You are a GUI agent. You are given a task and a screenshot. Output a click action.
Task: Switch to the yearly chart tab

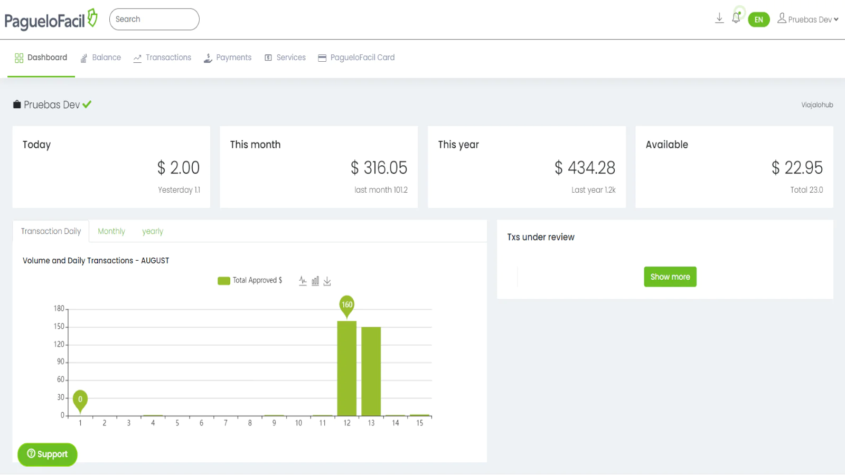point(153,231)
